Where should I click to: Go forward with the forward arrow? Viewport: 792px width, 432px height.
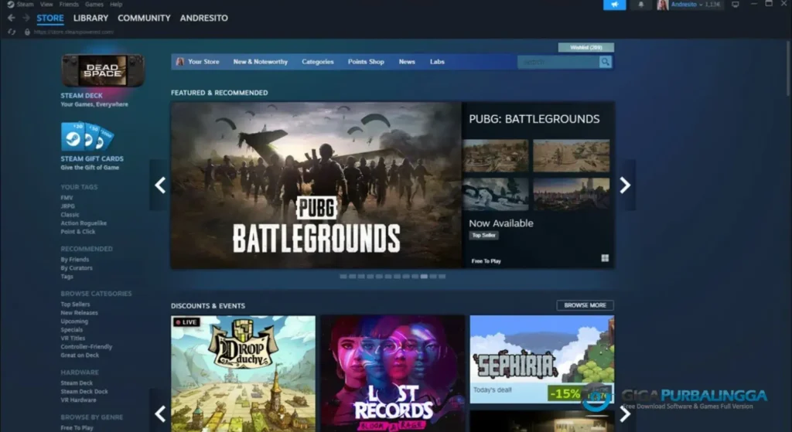click(26, 19)
